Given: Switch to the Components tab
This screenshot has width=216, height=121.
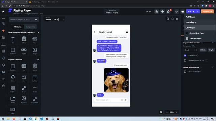Looking at the screenshot, I should click(30, 27).
